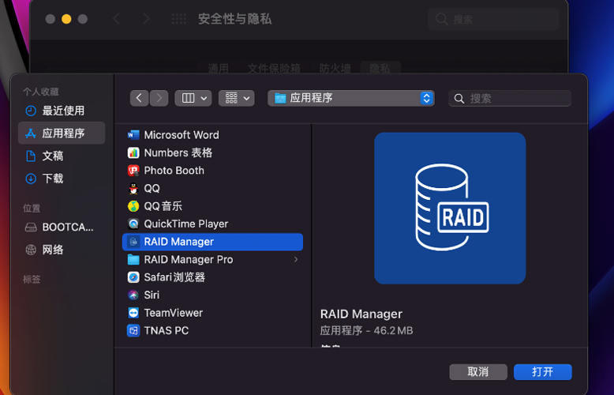This screenshot has width=614, height=395.
Task: Select the QuickTime Player file name
Action: [186, 224]
